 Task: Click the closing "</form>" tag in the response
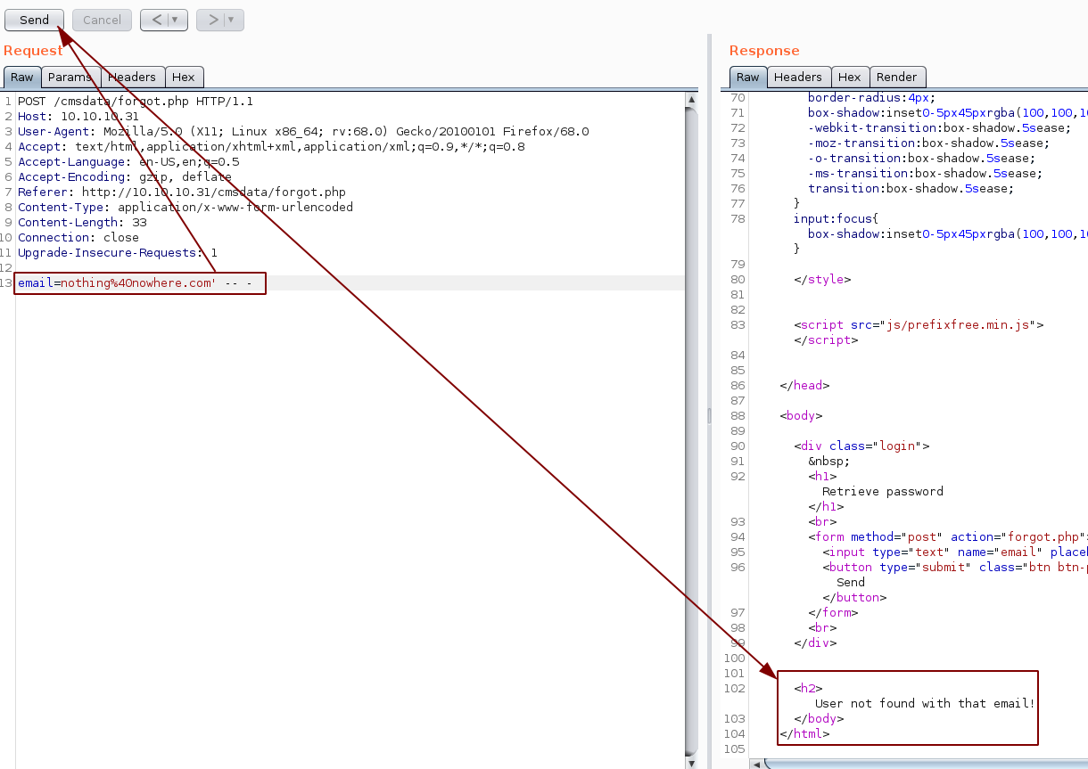833,613
